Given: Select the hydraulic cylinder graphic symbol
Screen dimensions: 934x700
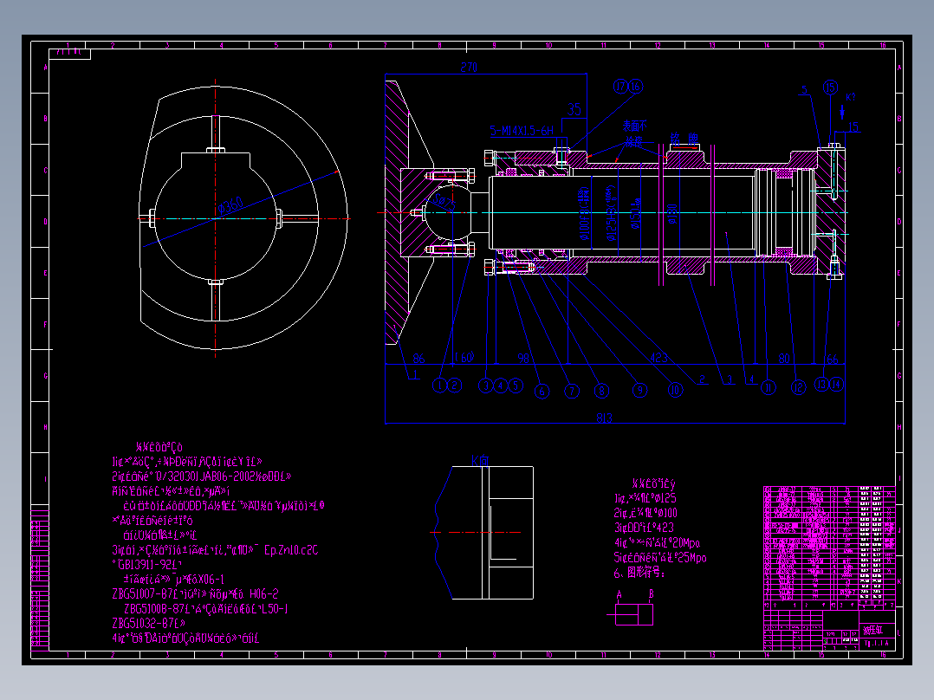Looking at the screenshot, I should click(630, 614).
